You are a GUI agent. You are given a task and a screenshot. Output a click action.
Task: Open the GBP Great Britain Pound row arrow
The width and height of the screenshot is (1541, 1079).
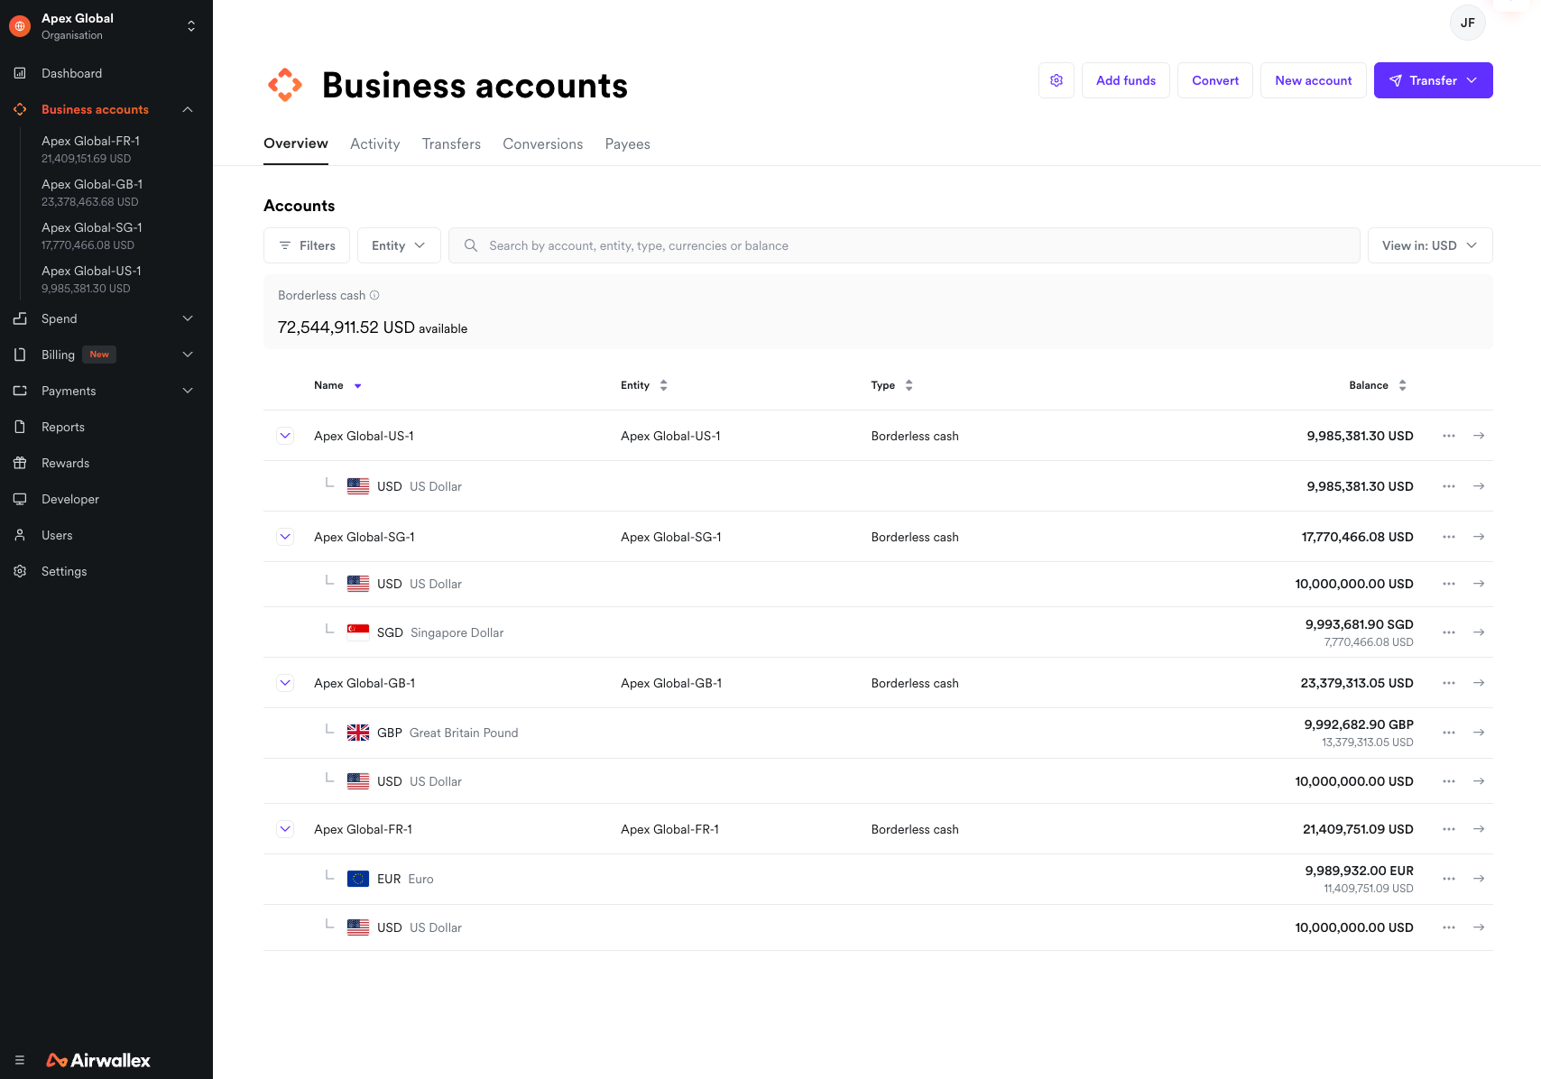(1479, 733)
